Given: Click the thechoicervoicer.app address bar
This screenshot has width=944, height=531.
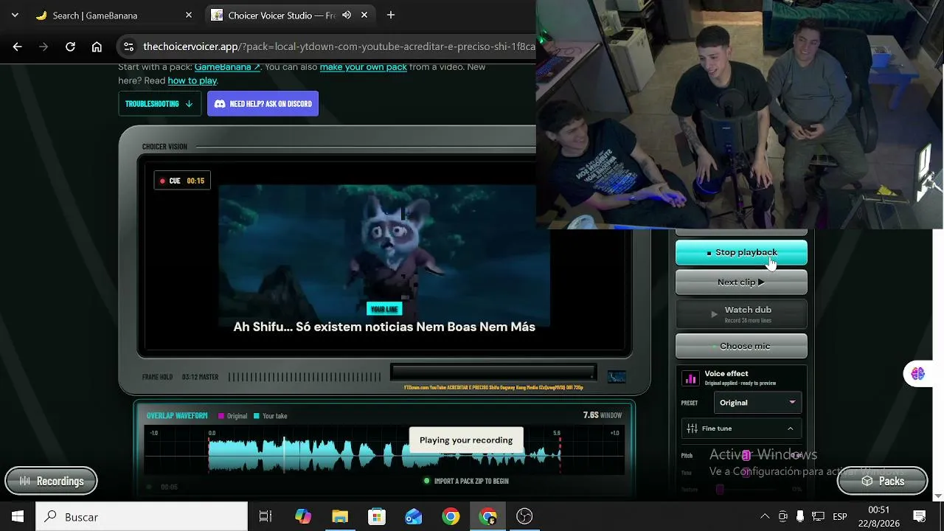Looking at the screenshot, I should pyautogui.click(x=339, y=46).
